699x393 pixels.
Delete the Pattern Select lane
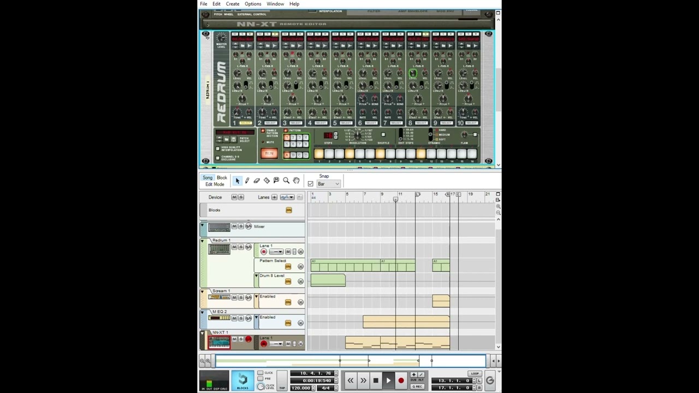click(x=300, y=266)
